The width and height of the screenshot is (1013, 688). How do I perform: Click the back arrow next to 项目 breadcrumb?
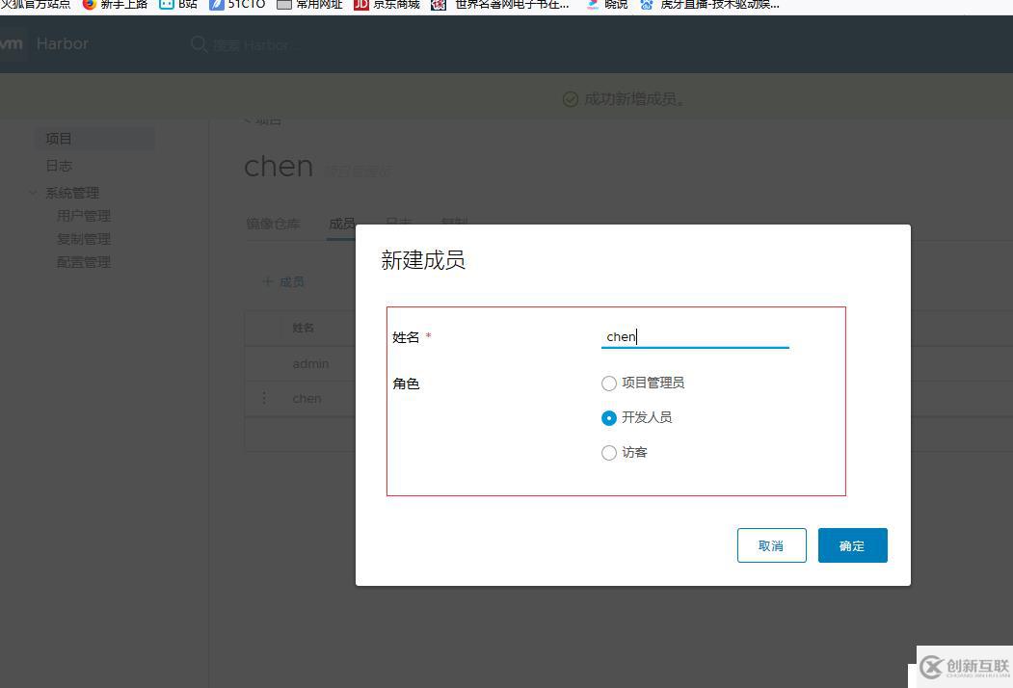(x=247, y=119)
